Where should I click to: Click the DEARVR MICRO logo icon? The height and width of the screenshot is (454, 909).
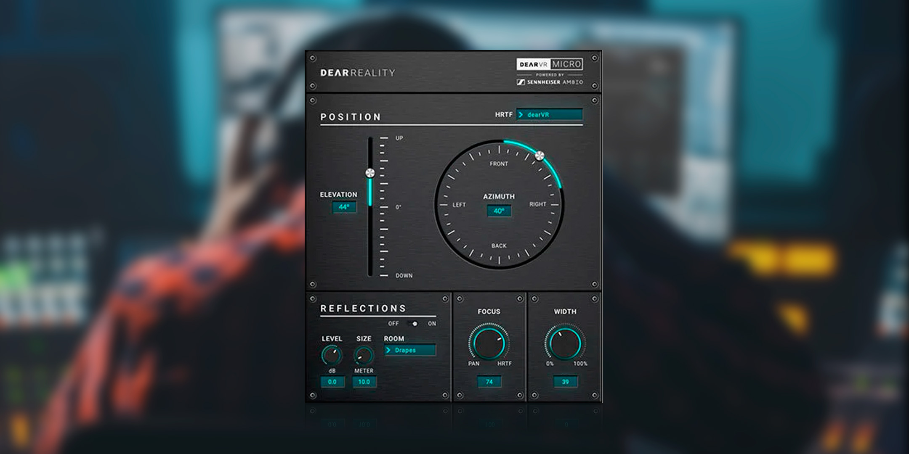click(549, 64)
